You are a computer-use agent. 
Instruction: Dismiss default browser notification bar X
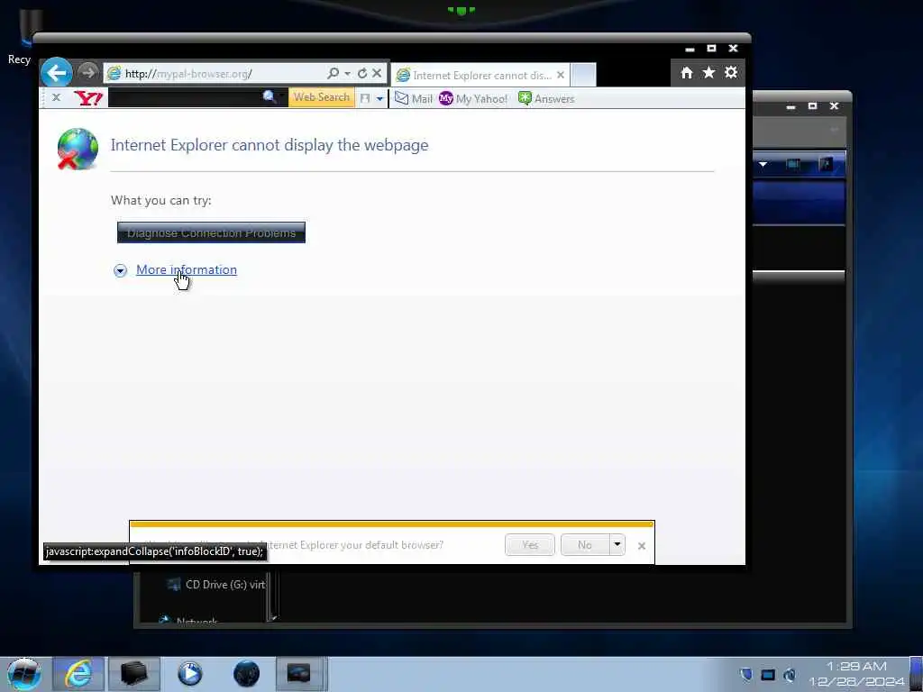642,546
